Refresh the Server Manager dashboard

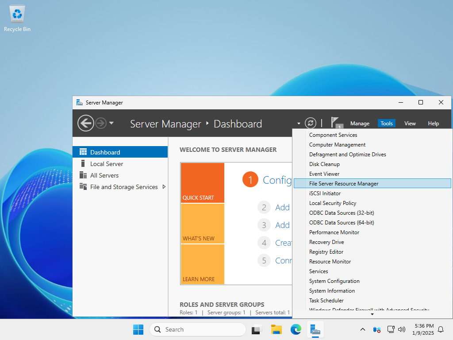tap(310, 123)
